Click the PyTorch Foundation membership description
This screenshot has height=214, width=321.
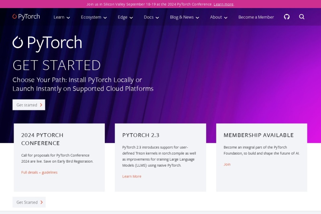pyautogui.click(x=262, y=150)
